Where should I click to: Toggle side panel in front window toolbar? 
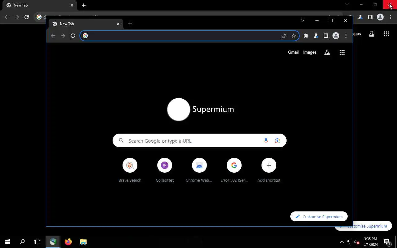tap(326, 36)
